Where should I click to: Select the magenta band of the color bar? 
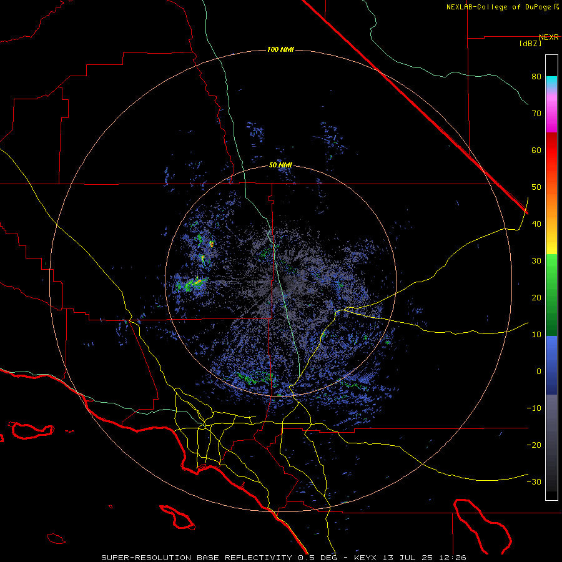click(x=551, y=114)
